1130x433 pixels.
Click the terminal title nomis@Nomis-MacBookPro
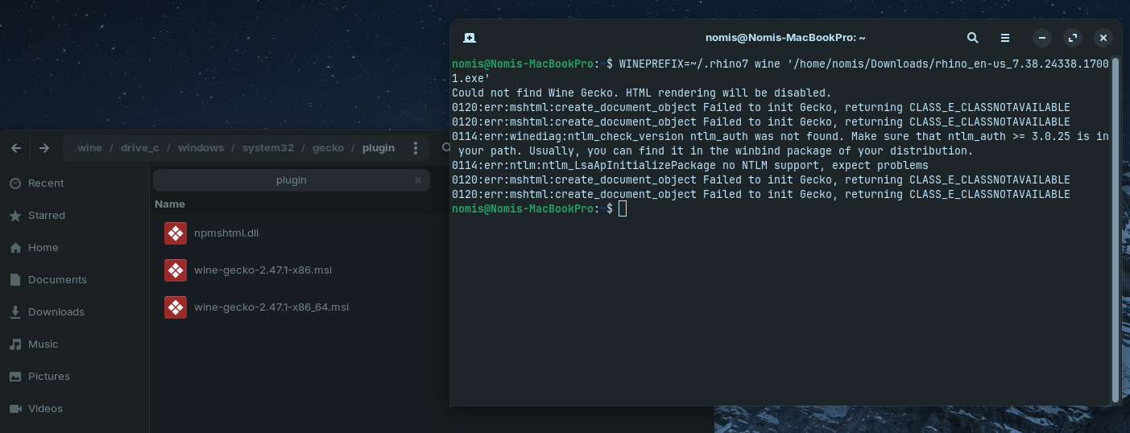[785, 38]
